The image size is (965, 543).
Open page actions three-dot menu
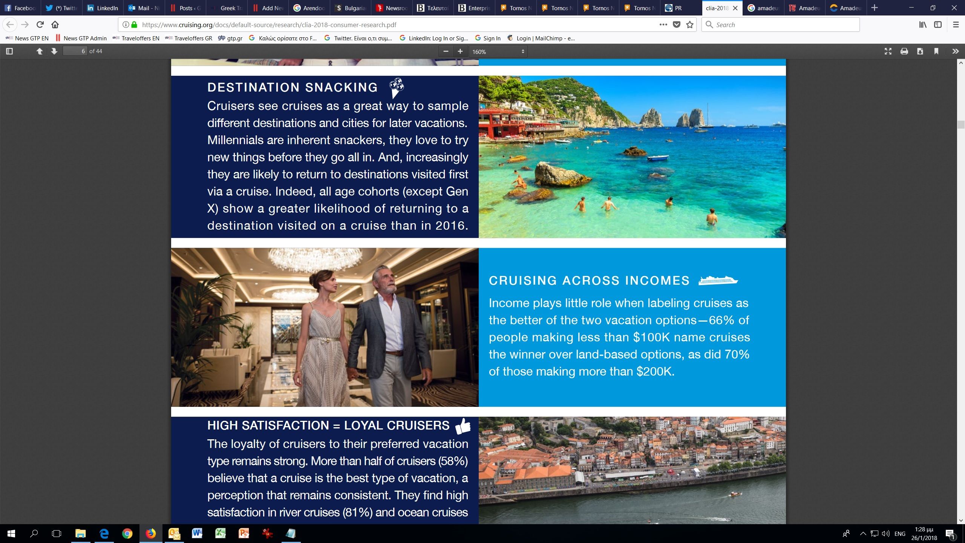[663, 25]
